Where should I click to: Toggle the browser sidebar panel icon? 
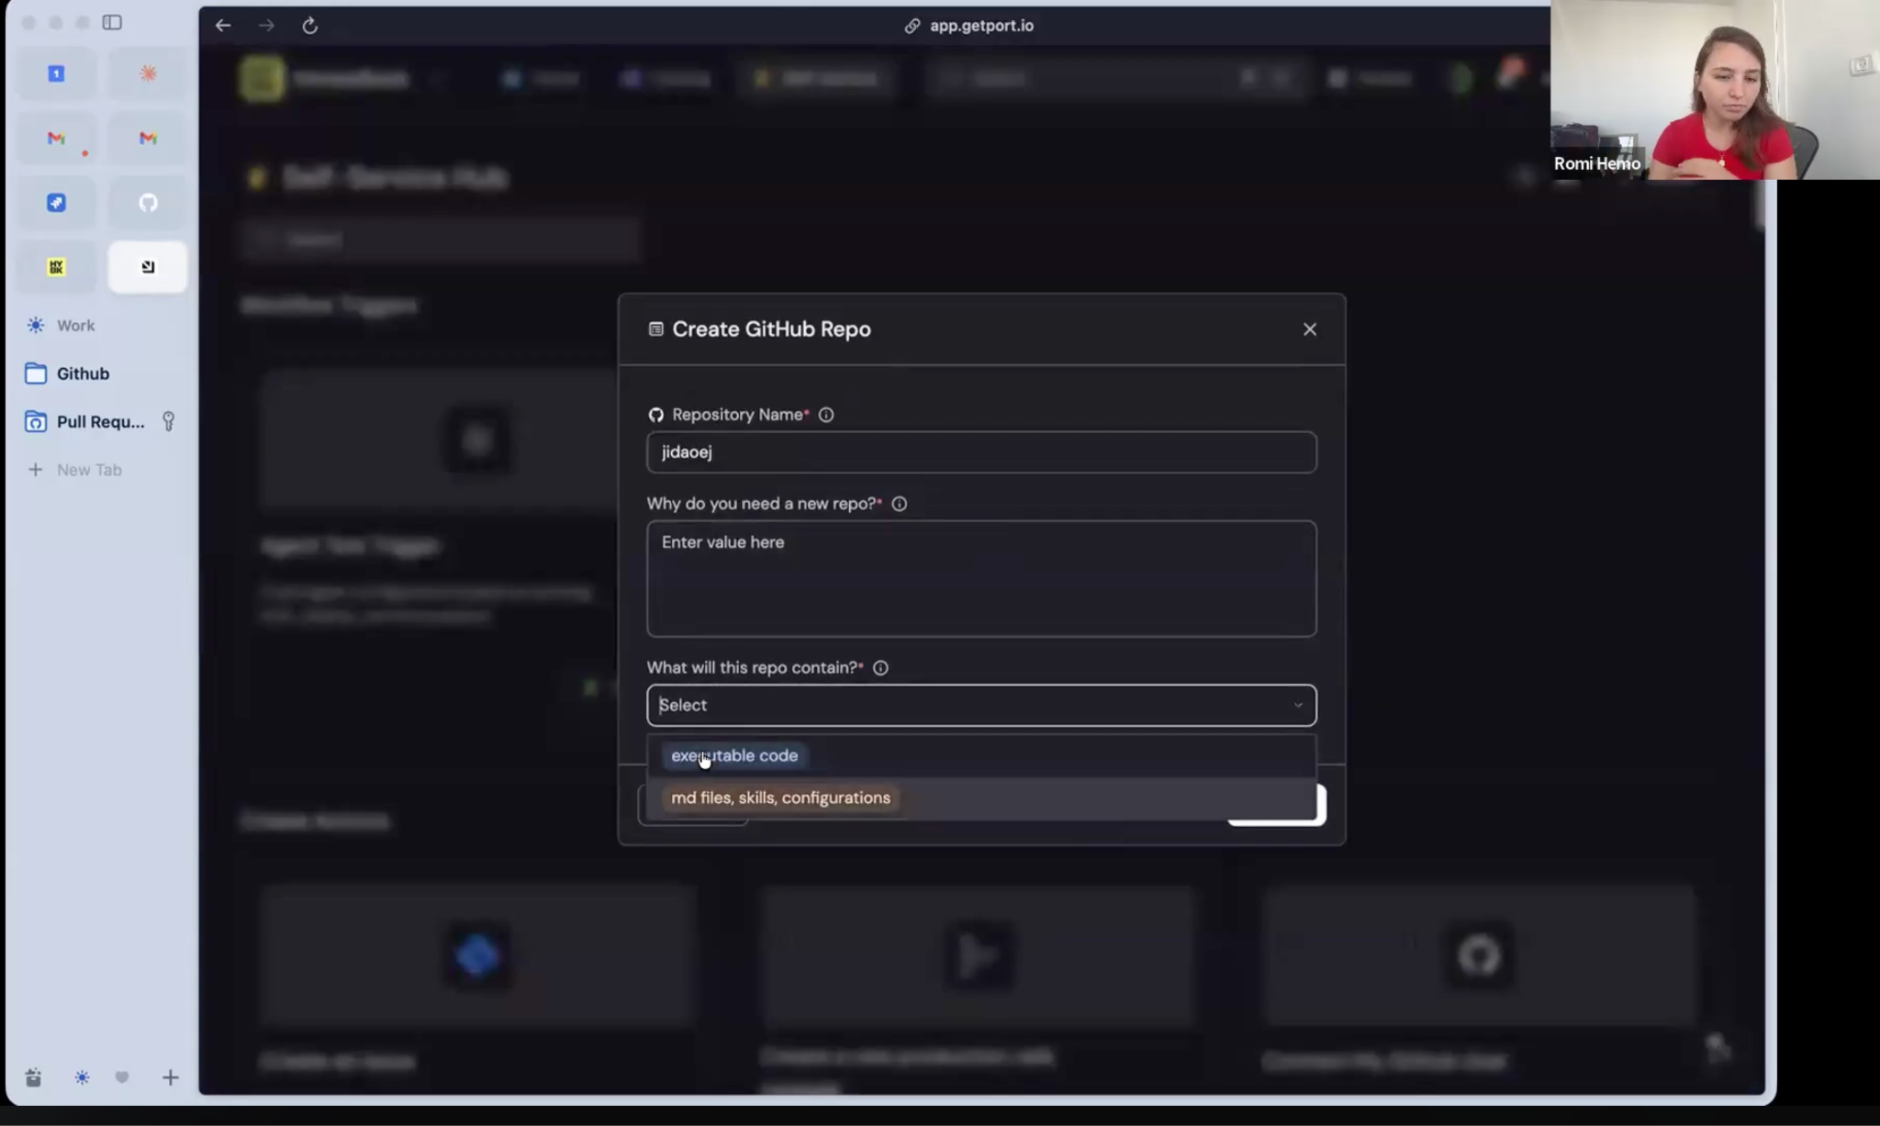(112, 22)
